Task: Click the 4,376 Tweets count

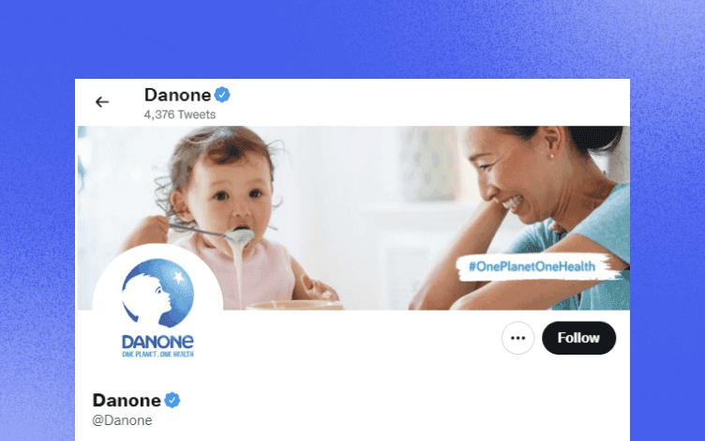Action: point(180,114)
